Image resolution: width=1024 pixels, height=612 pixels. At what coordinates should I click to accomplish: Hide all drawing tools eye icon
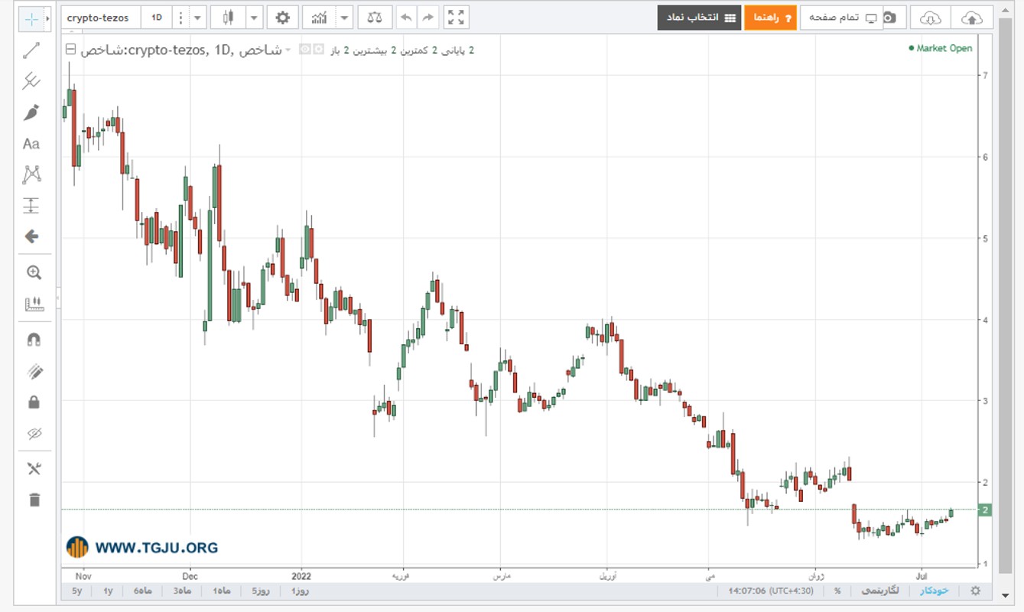click(34, 434)
